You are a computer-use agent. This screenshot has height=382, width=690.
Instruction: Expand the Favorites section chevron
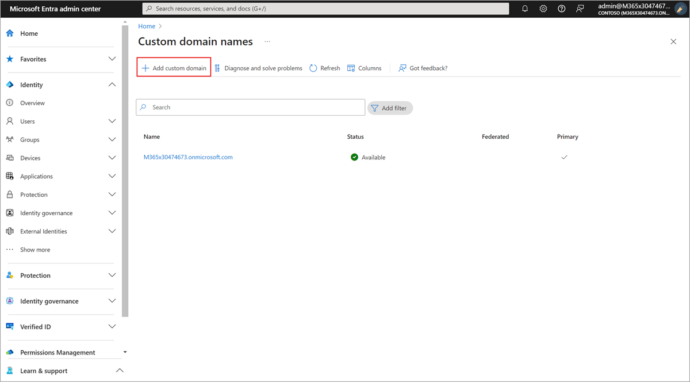coord(112,59)
